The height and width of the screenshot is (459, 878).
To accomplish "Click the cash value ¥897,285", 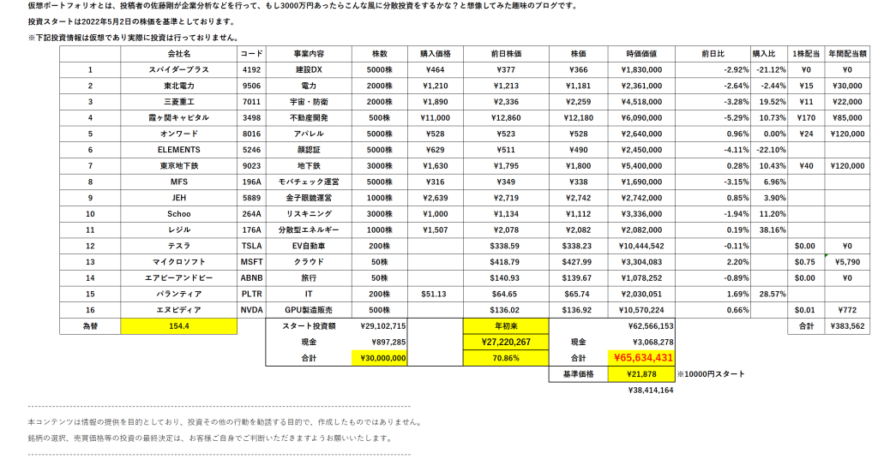I will (379, 343).
